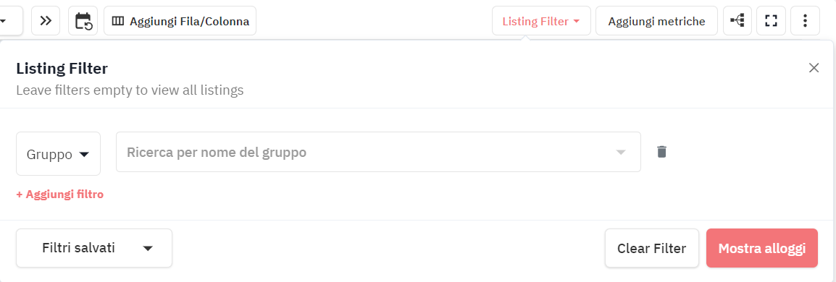
Task: Add a filter via + Aggiungi filtro
Action: tap(59, 195)
